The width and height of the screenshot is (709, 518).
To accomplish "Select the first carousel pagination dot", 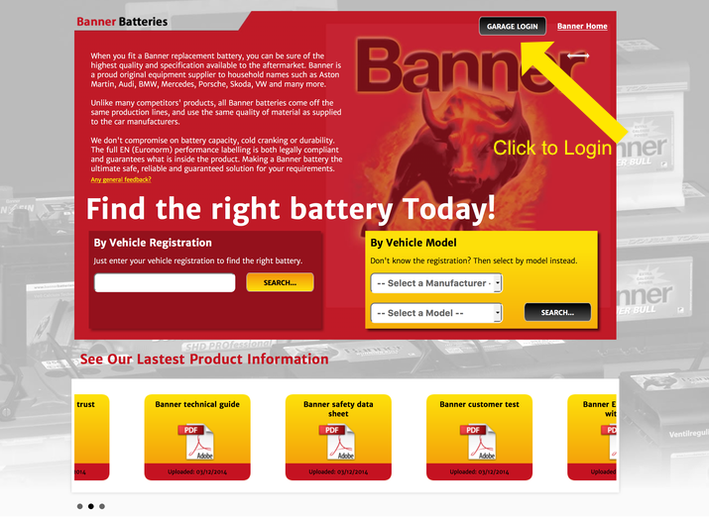I will click(80, 506).
